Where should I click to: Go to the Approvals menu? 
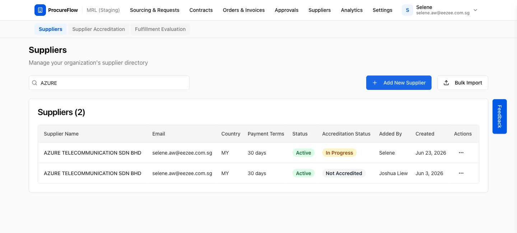[x=287, y=10]
